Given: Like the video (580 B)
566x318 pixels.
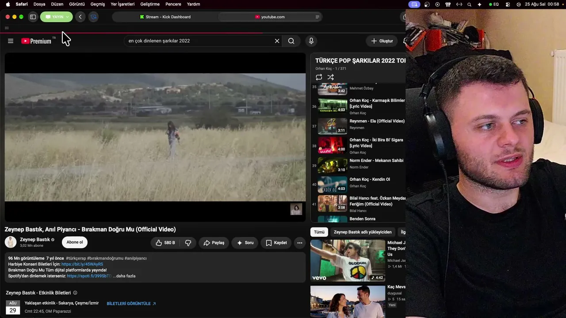Looking at the screenshot, I should click(165, 242).
